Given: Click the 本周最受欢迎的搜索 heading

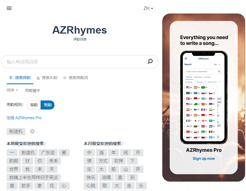Looking at the screenshot, I should pyautogui.click(x=26, y=143).
